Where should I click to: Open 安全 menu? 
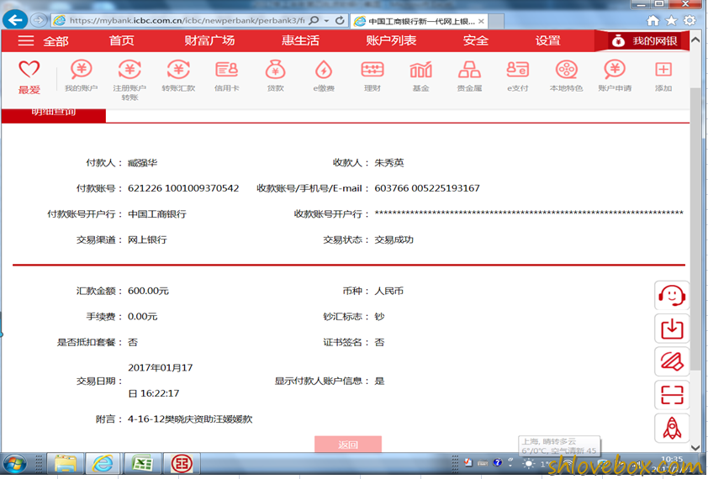[475, 40]
